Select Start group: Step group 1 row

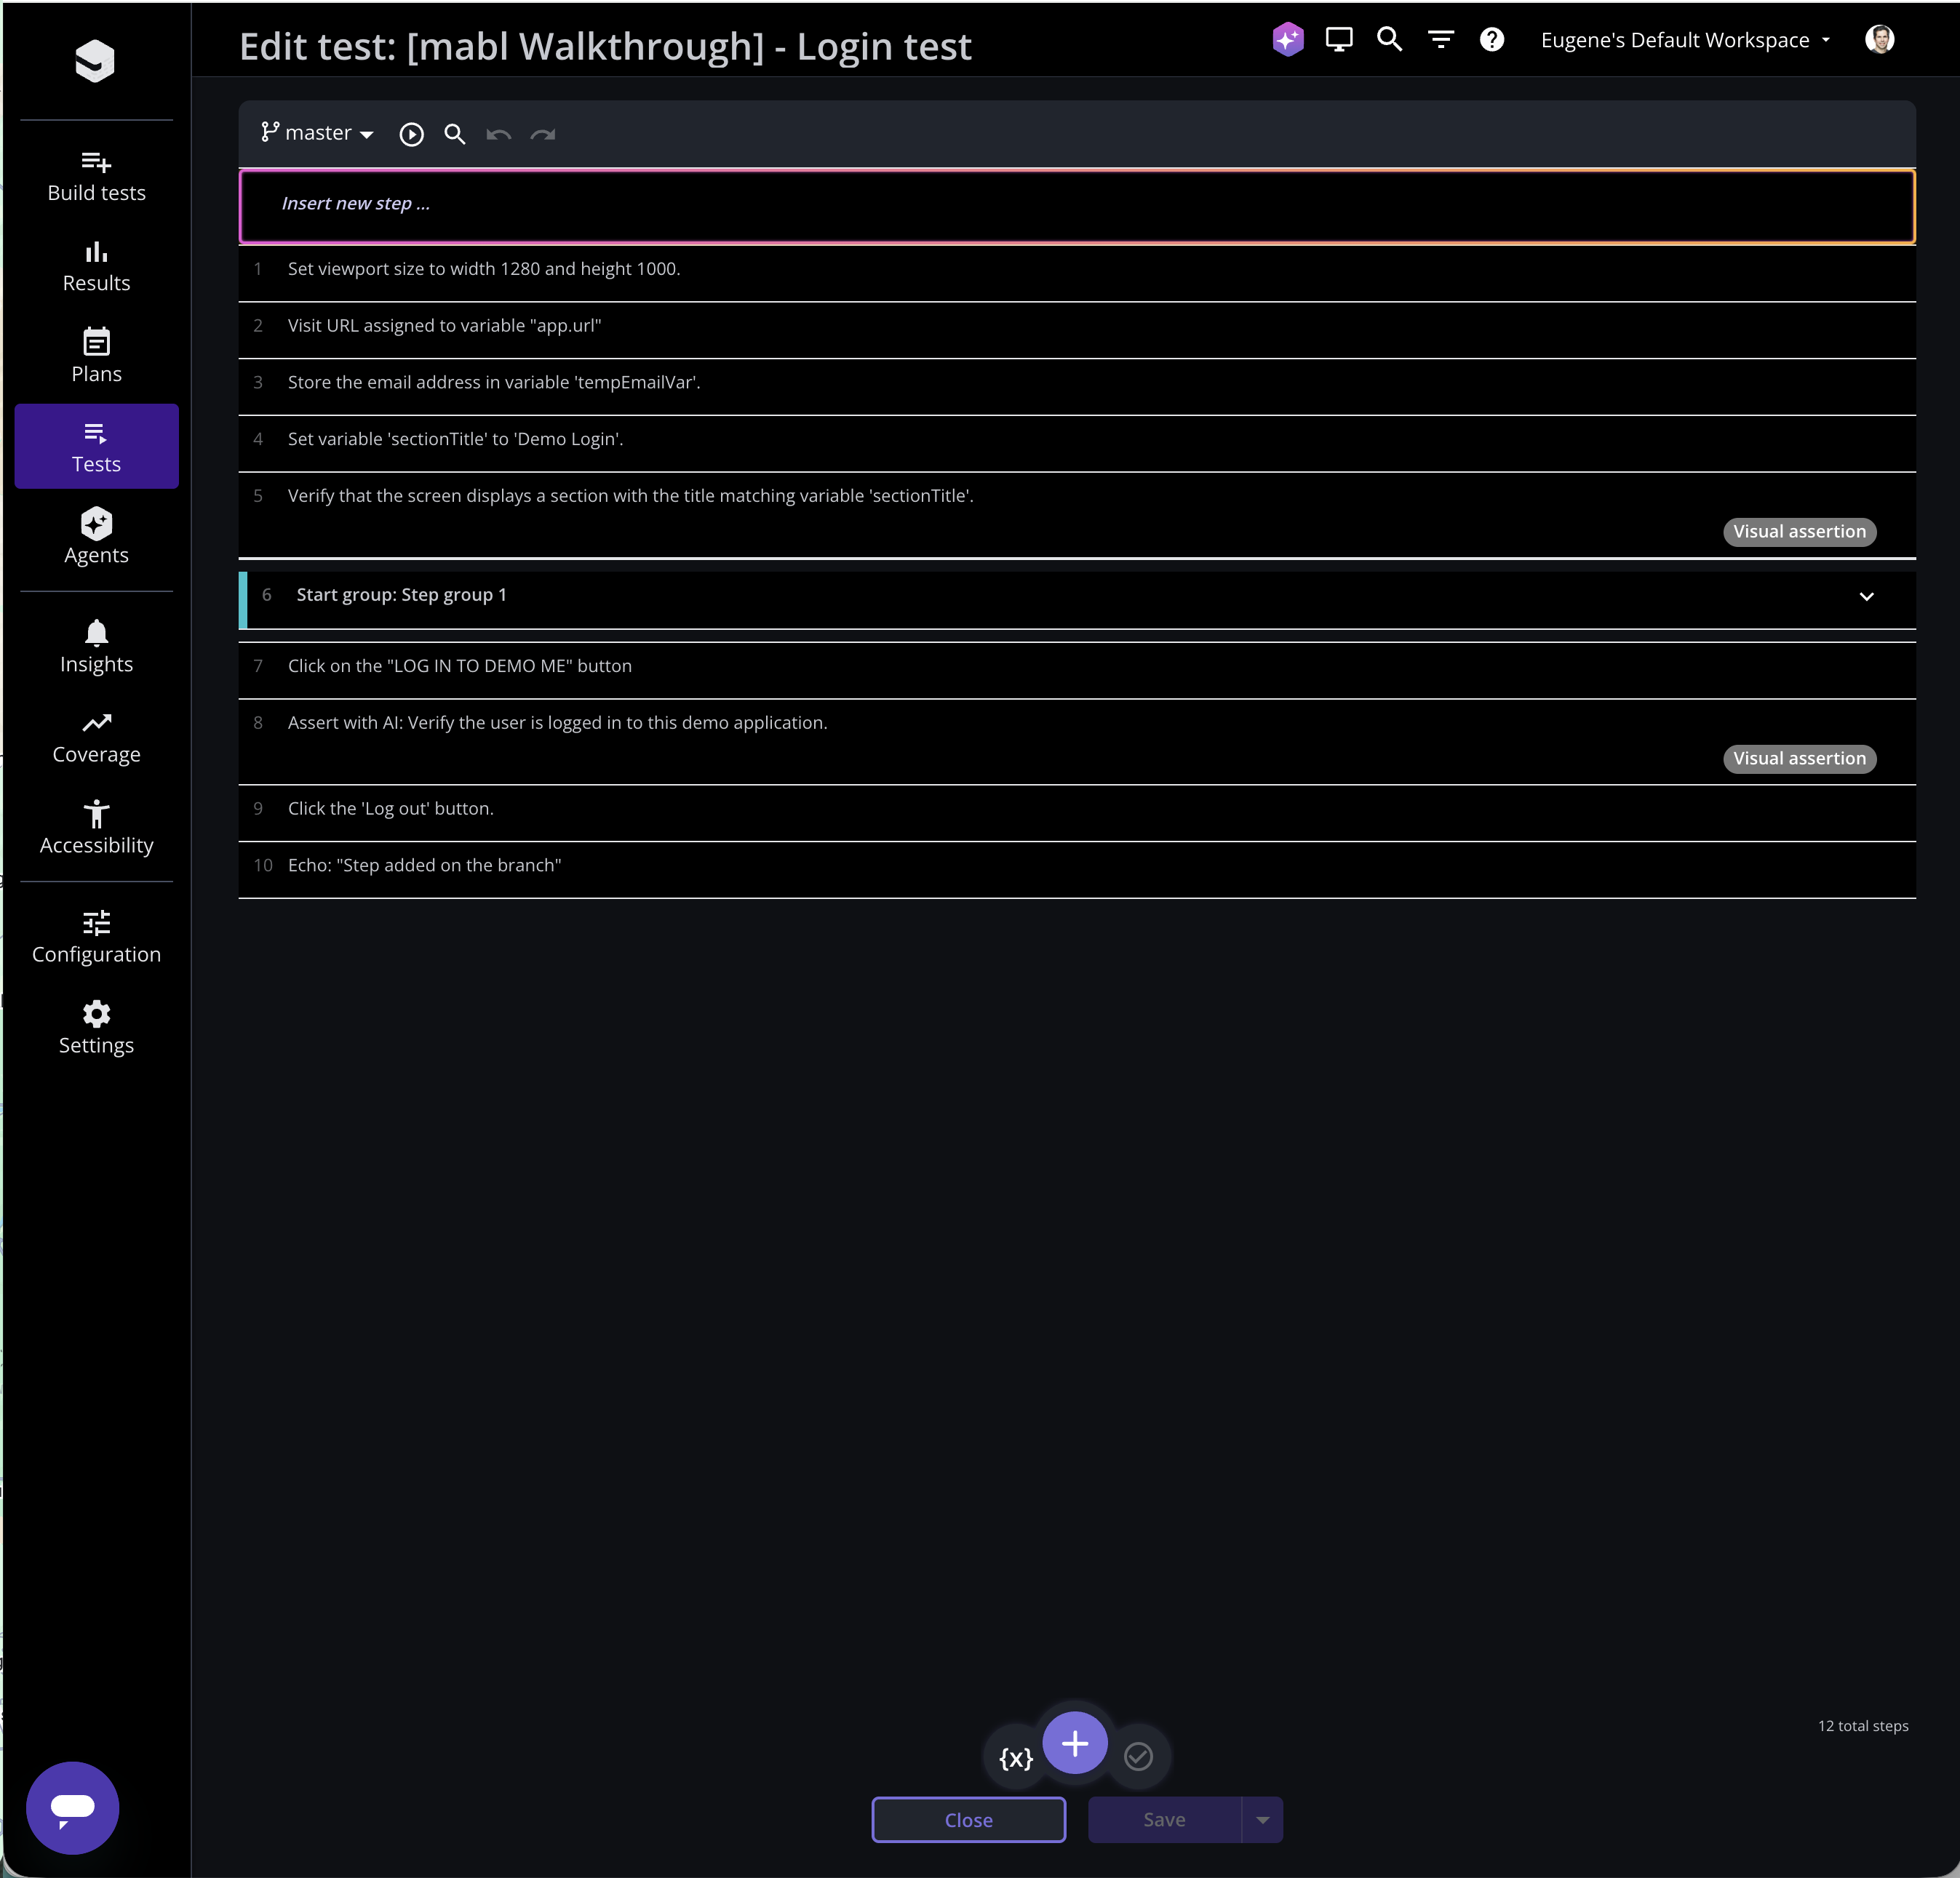click(1077, 599)
